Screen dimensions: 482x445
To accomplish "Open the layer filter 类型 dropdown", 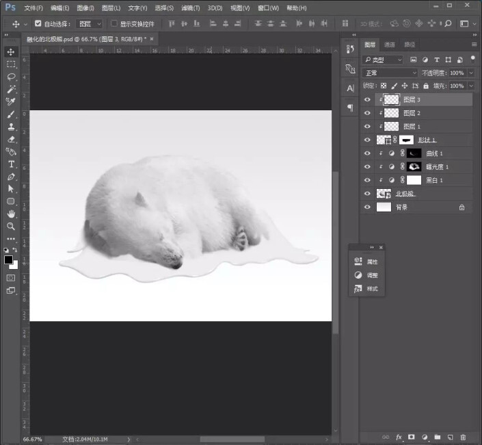I will [383, 60].
